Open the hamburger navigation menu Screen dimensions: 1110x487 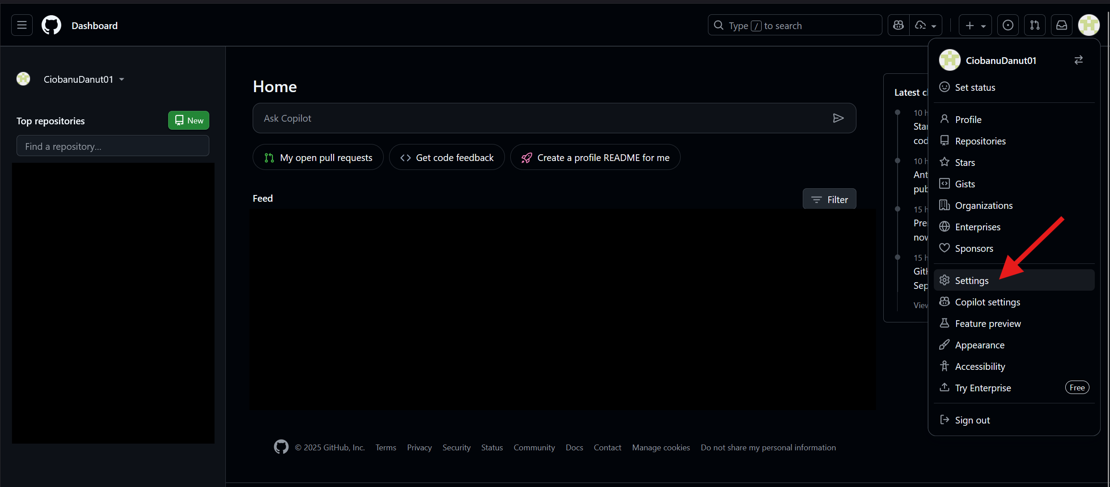[x=22, y=25]
